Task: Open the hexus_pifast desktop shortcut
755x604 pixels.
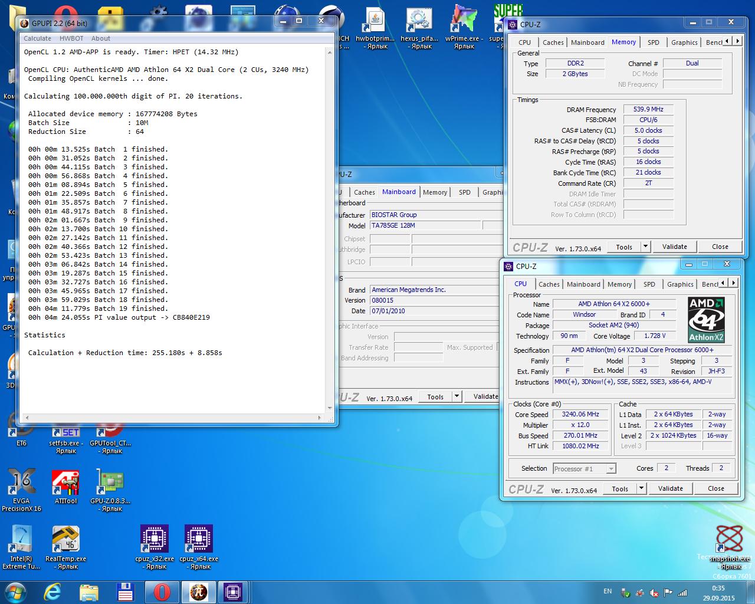Action: pyautogui.click(x=419, y=28)
